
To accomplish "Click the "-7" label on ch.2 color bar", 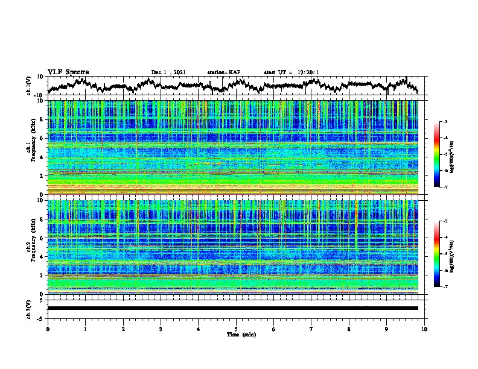I will [445, 287].
